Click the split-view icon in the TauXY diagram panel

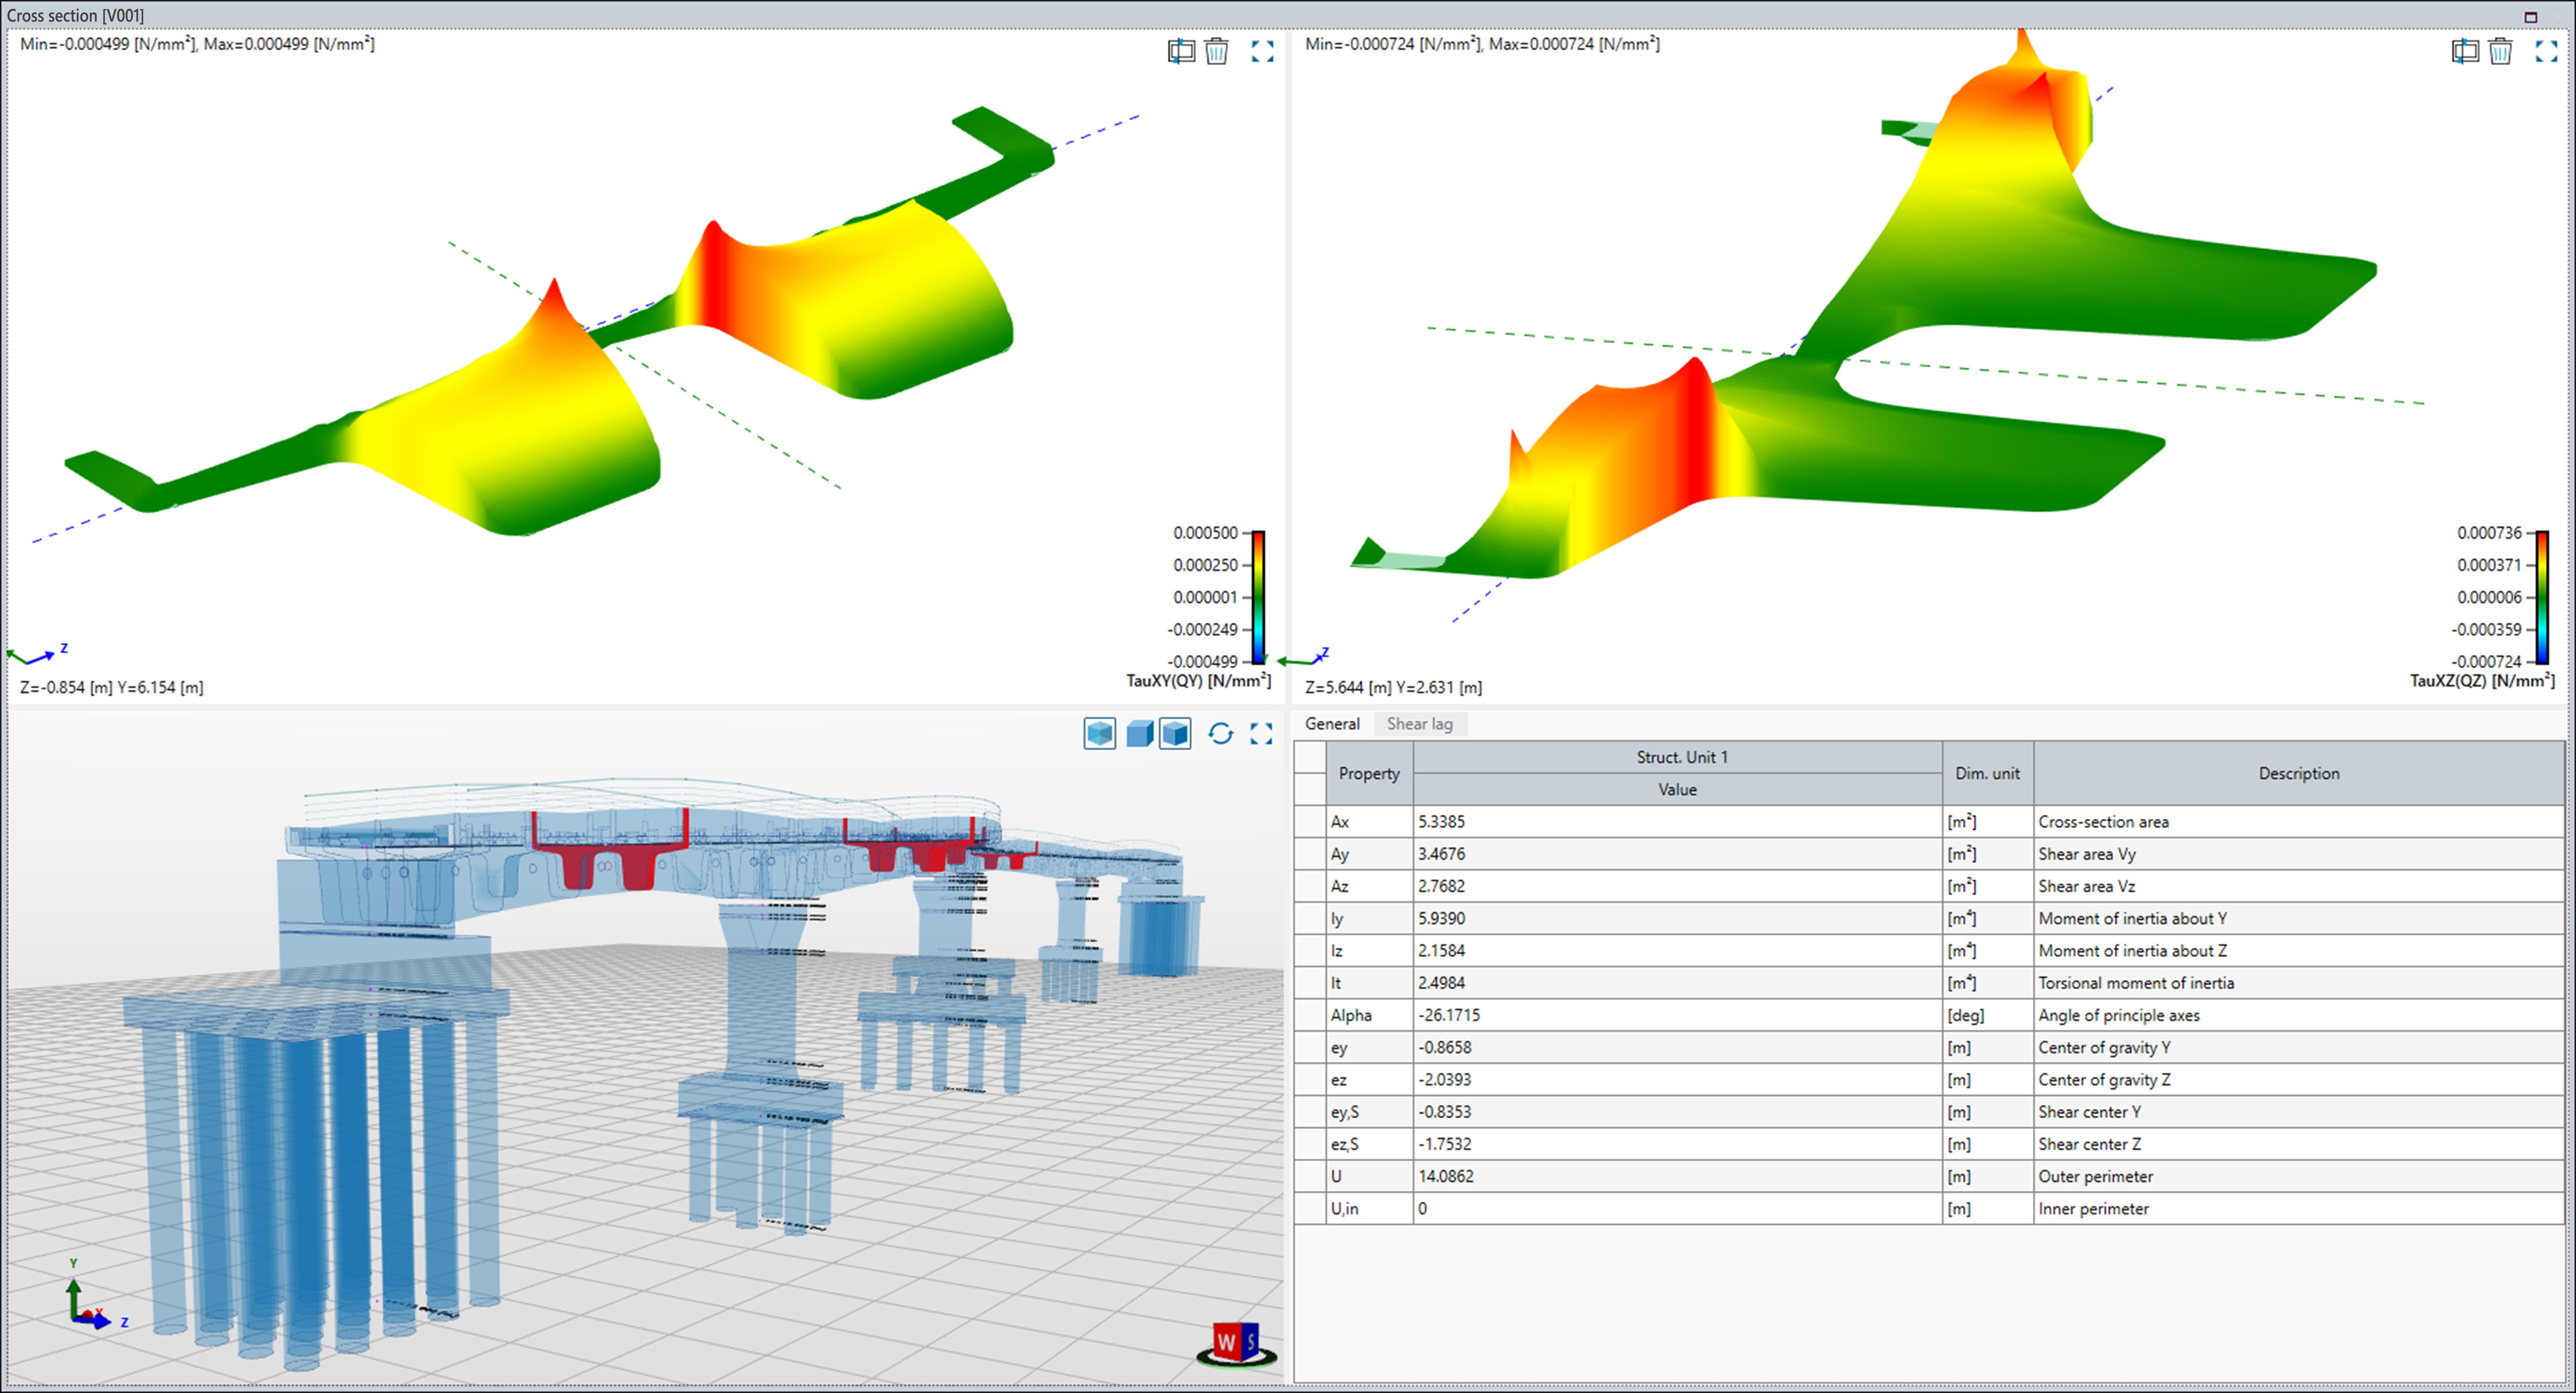tap(1181, 51)
